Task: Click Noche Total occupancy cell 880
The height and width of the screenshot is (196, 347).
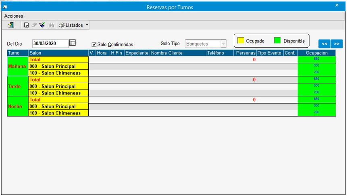Action: click(x=317, y=100)
